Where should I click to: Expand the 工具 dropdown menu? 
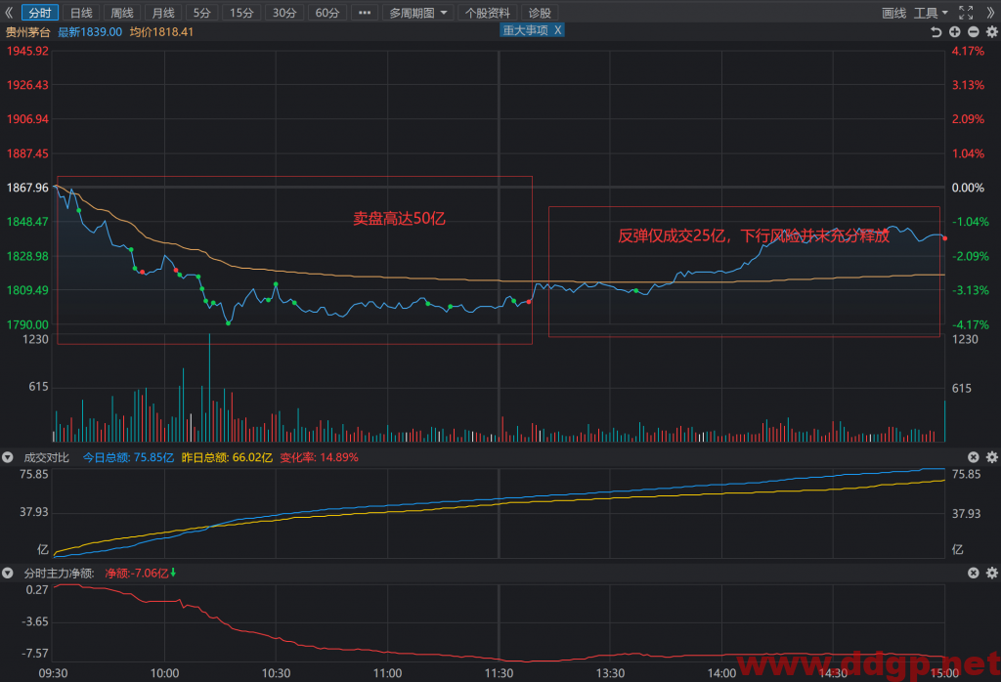click(x=931, y=13)
